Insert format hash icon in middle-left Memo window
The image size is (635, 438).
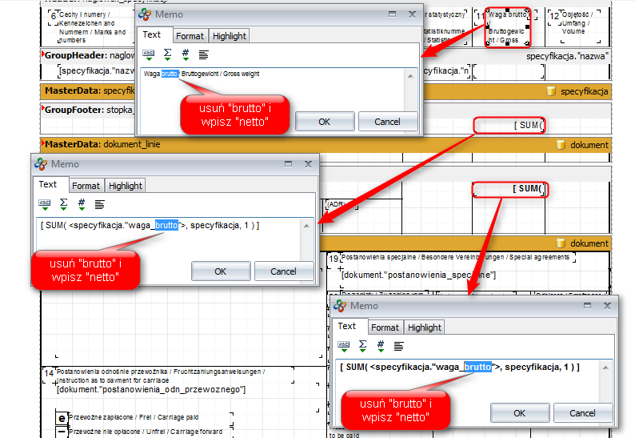pos(82,204)
